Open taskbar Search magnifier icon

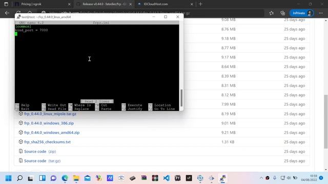[x=19, y=178]
